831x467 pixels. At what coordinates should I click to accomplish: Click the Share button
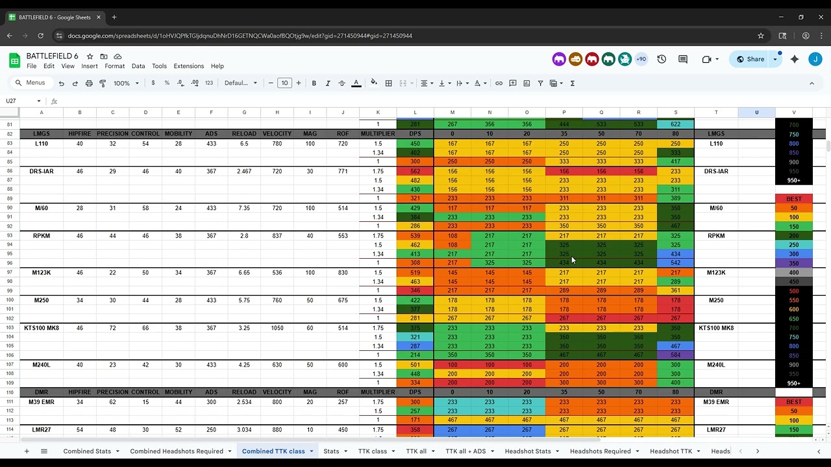tap(750, 59)
